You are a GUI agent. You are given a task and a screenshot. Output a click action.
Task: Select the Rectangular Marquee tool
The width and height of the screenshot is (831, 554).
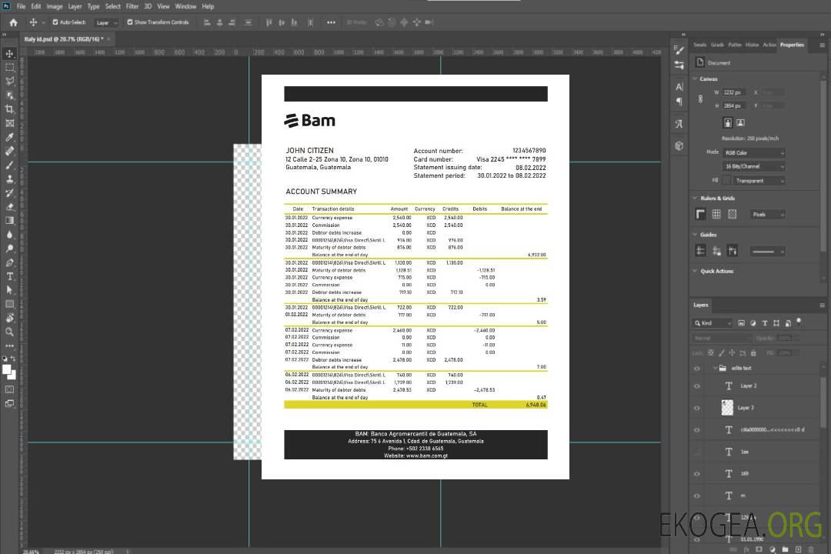(10, 67)
